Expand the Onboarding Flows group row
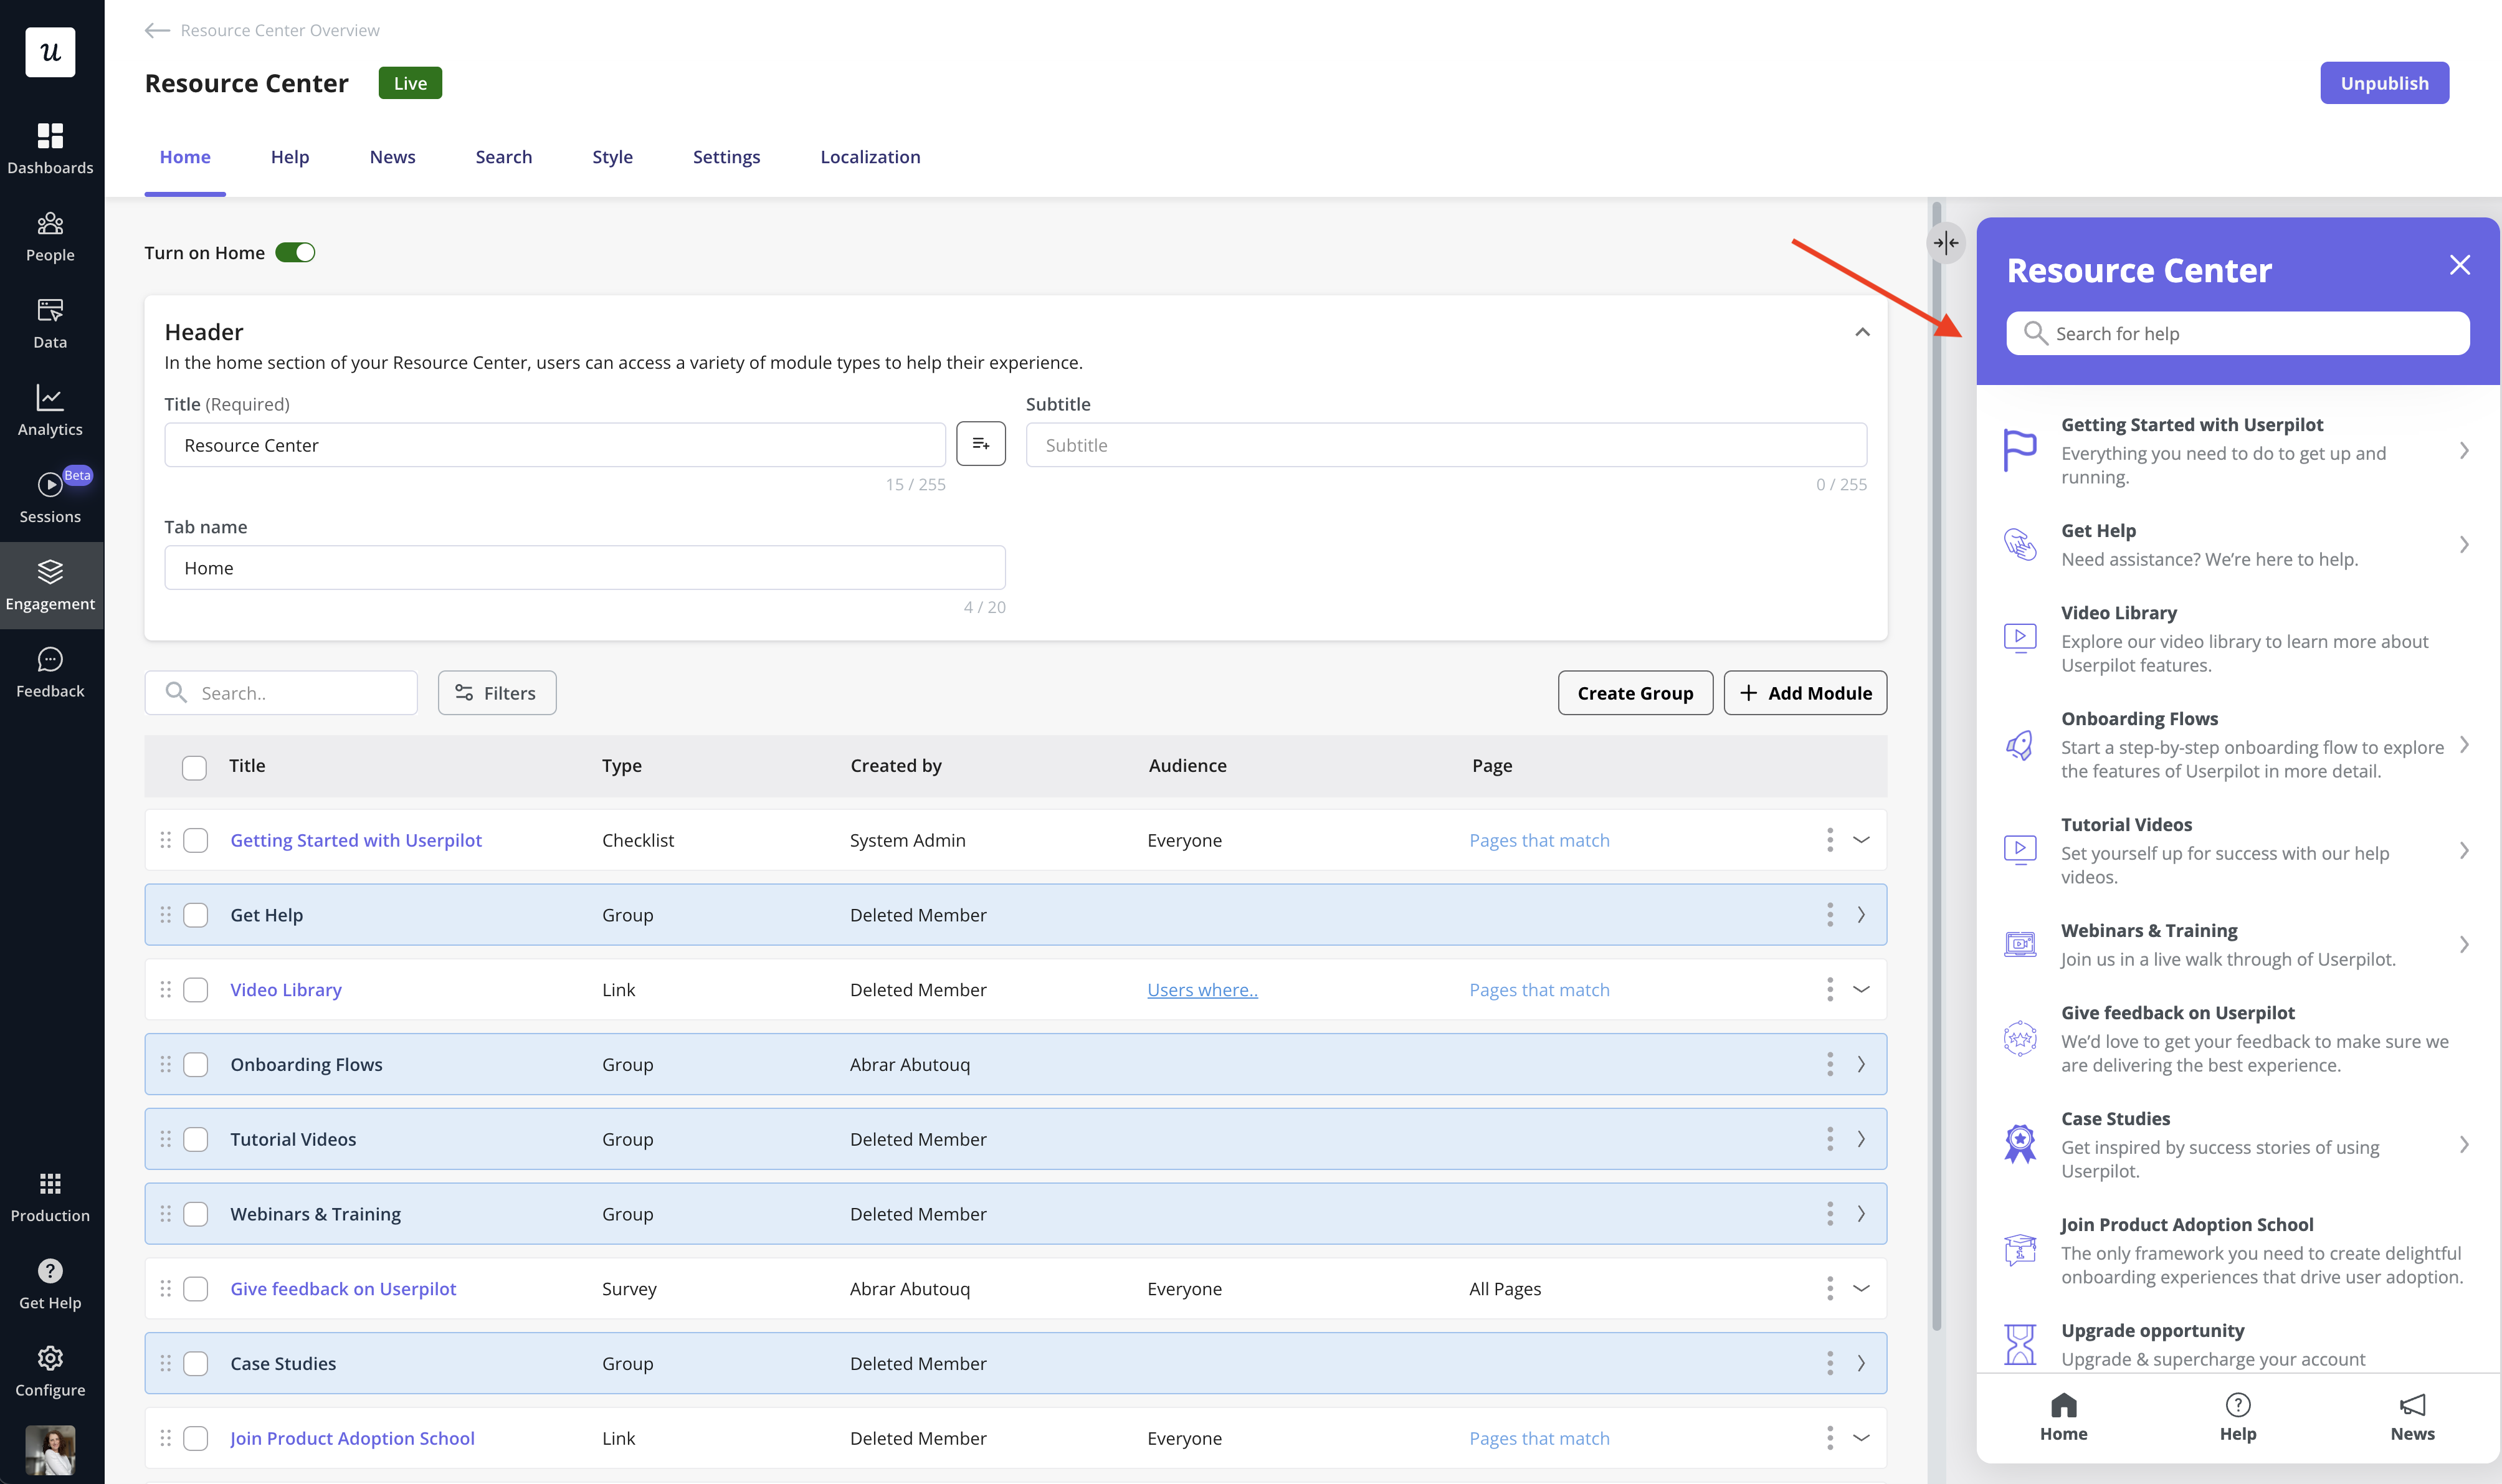 pyautogui.click(x=1861, y=1064)
